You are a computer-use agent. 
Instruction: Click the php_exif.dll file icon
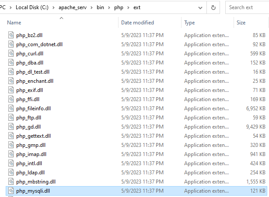11,90
